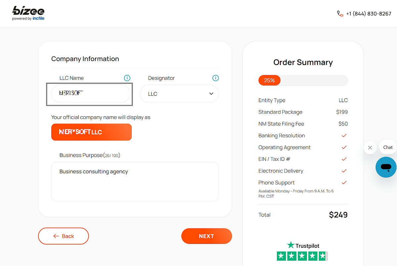
Task: Click the Chat label bubble
Action: pyautogui.click(x=388, y=147)
